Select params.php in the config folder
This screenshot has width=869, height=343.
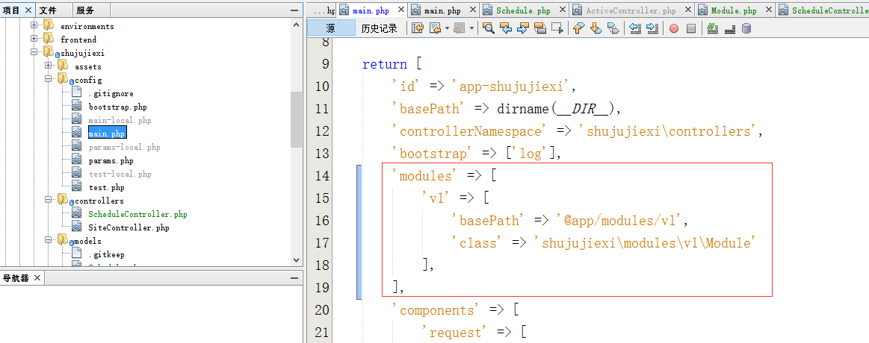[111, 160]
